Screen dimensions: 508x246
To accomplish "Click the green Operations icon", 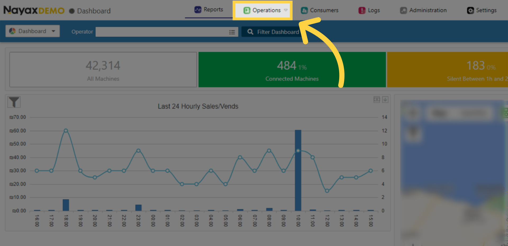I will click(x=247, y=10).
